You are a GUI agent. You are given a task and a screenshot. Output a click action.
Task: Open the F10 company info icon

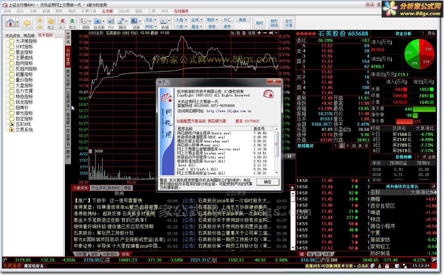pyautogui.click(x=111, y=21)
